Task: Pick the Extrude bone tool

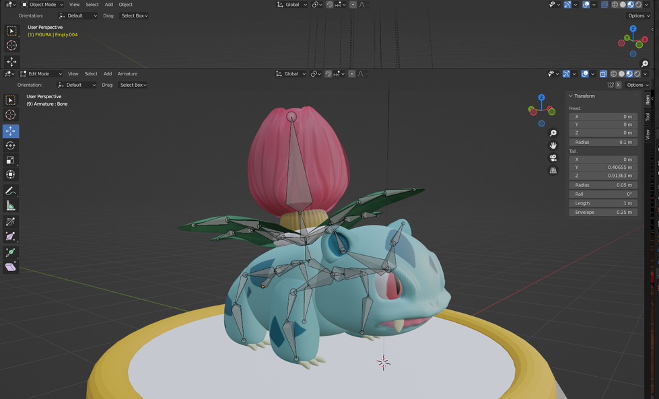Action: (x=11, y=252)
